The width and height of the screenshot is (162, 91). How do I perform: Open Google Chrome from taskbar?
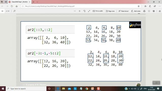click(87, 89)
